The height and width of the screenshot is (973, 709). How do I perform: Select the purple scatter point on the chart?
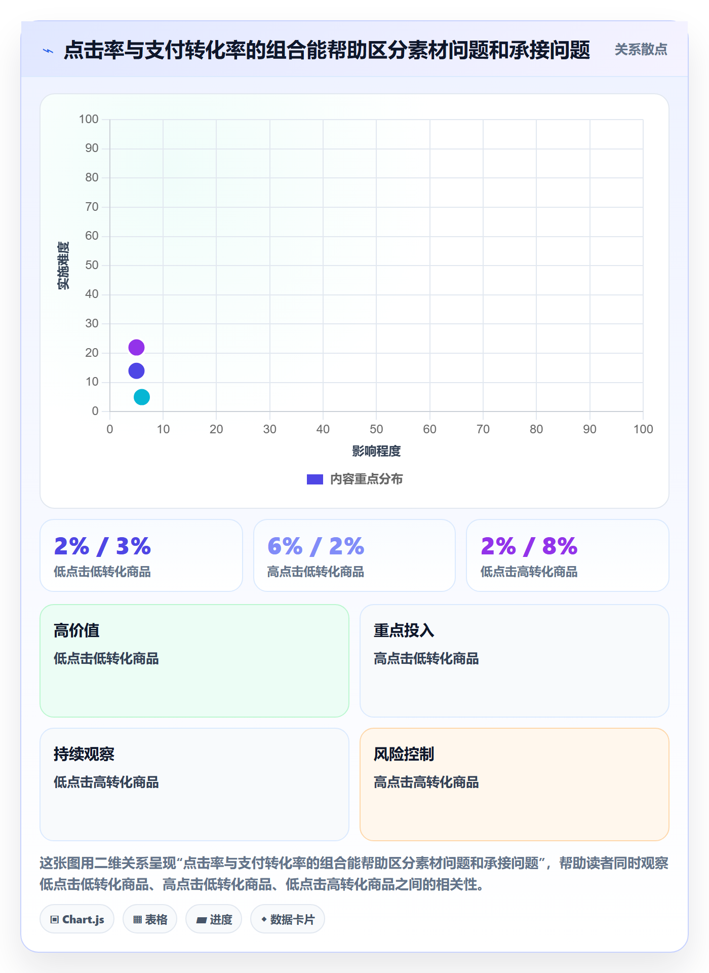pyautogui.click(x=136, y=348)
